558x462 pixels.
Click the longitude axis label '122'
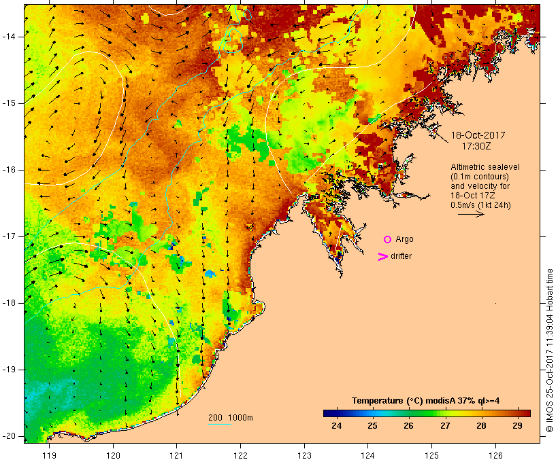(x=241, y=455)
